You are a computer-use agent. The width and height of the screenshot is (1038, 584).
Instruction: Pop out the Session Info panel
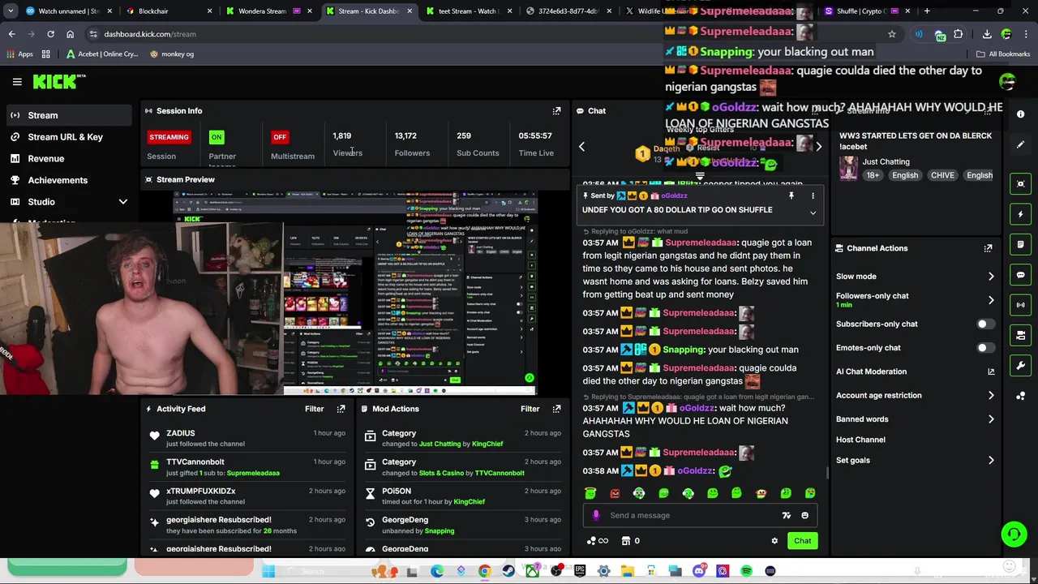(556, 111)
